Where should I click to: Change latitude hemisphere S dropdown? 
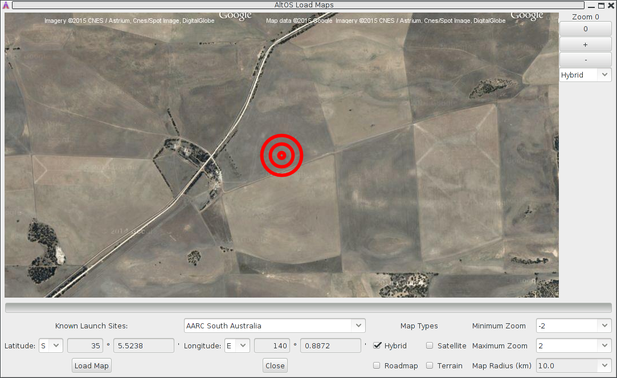tap(50, 346)
